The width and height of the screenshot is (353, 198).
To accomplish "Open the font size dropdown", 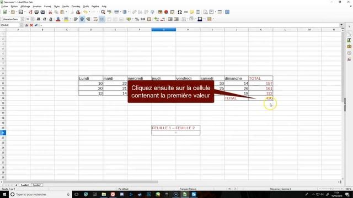I will (33, 19).
